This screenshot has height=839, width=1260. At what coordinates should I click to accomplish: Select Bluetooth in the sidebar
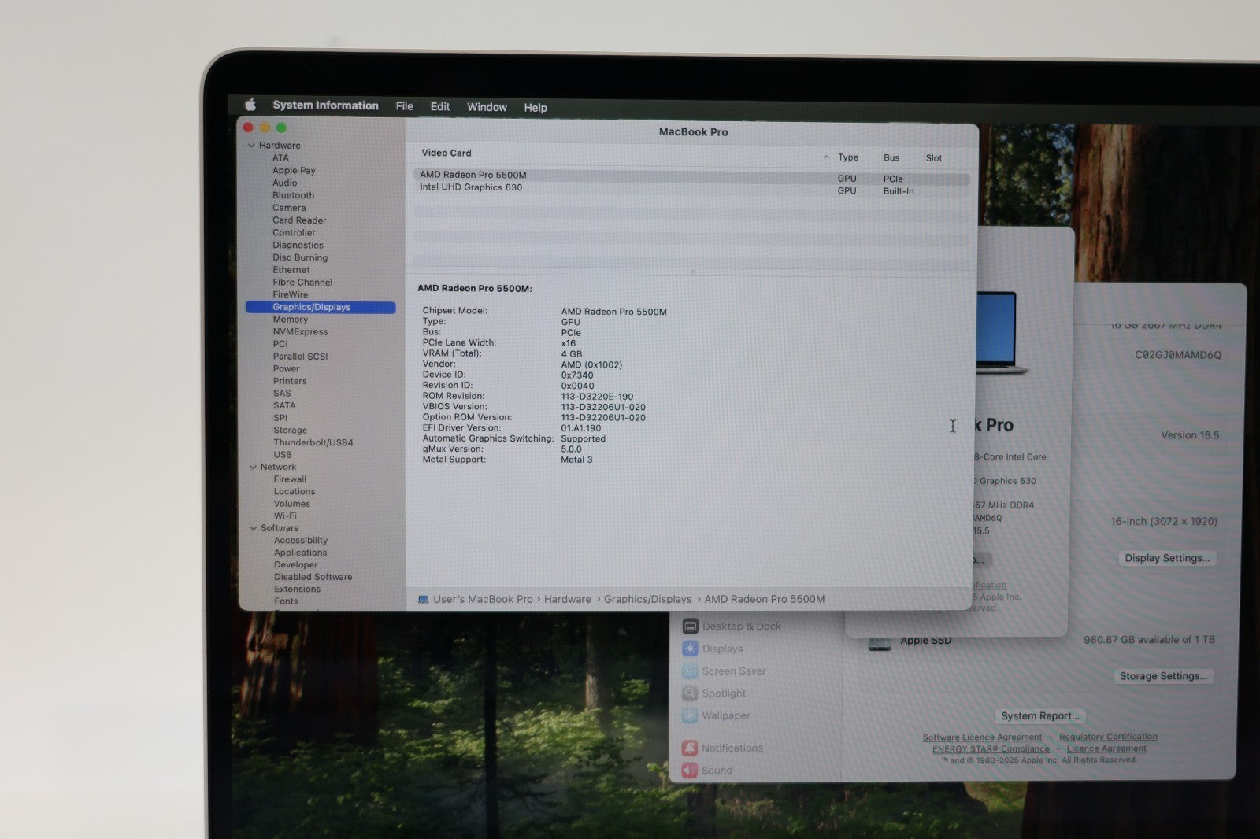293,195
